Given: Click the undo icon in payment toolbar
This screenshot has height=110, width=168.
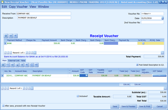Looking at the screenshot, I should tap(15, 36).
